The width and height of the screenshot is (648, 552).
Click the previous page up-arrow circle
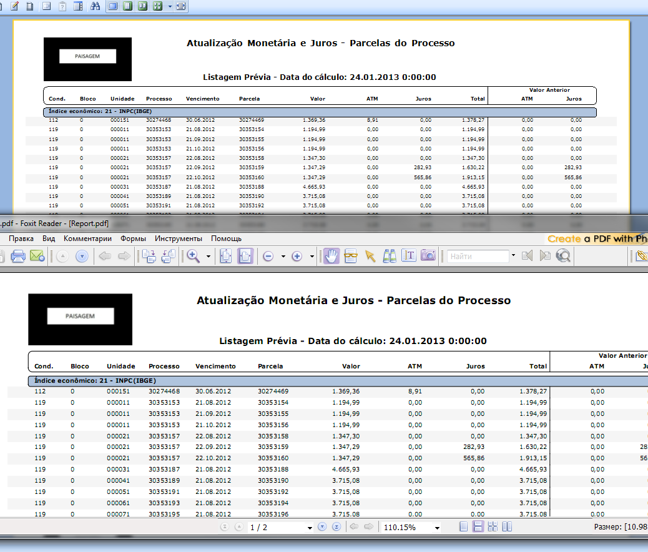tap(62, 257)
